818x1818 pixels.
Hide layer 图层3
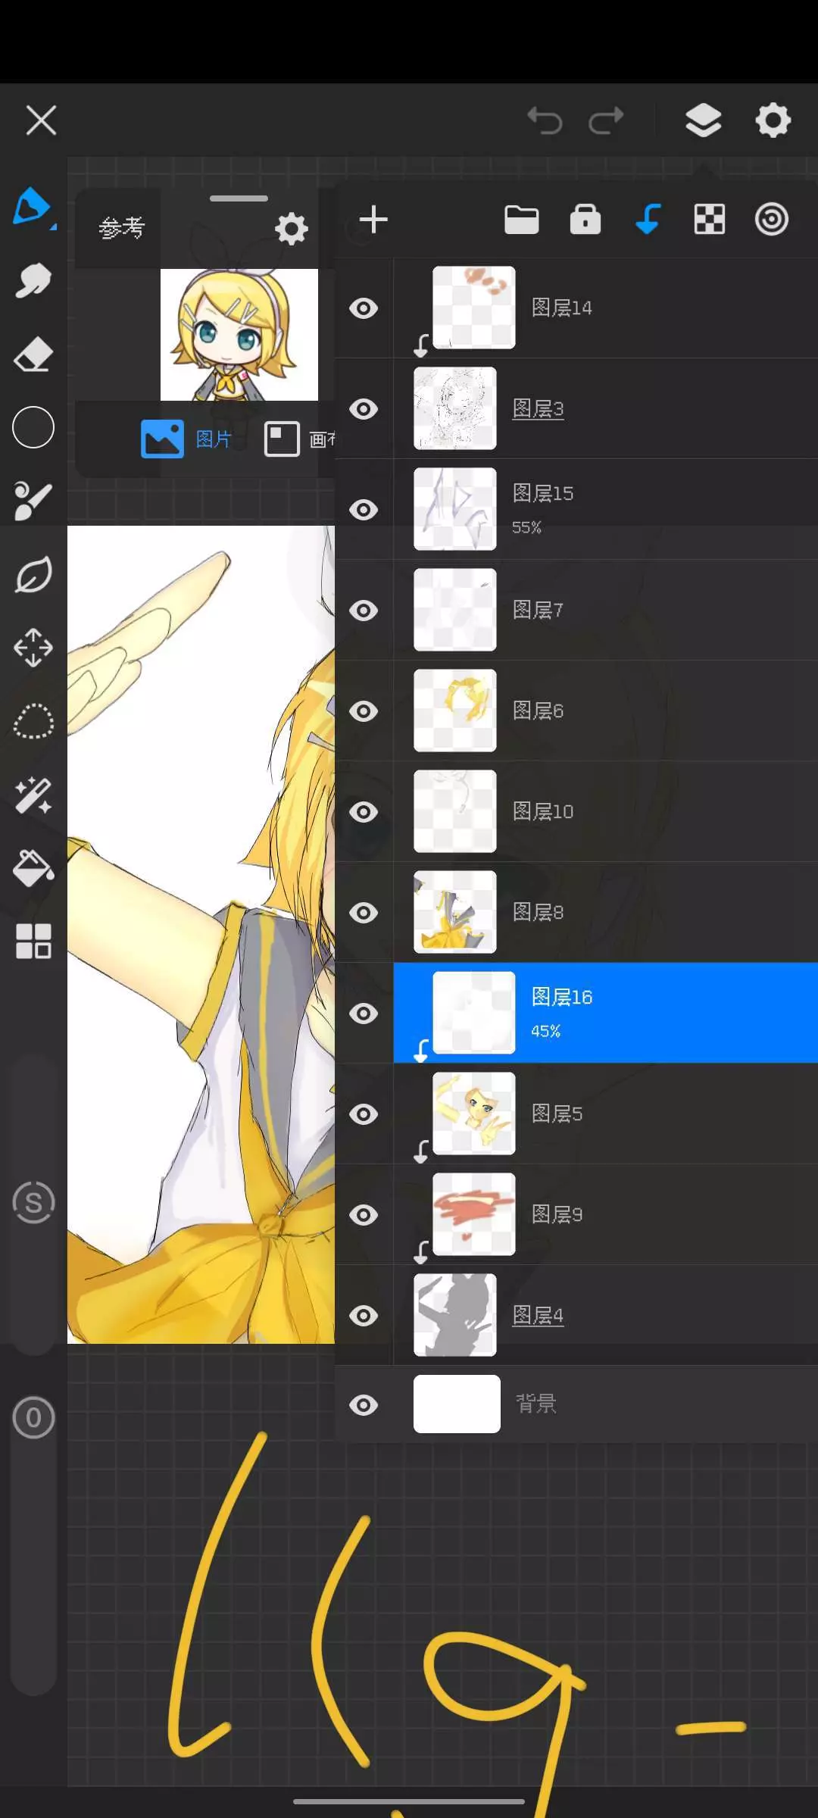coord(364,409)
